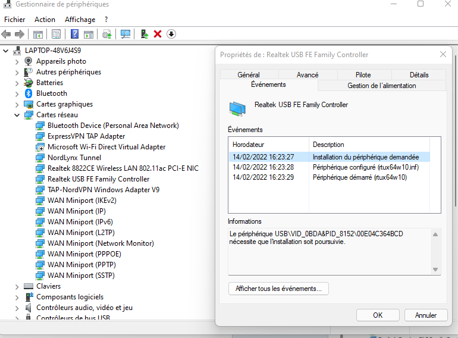Image resolution: width=458 pixels, height=338 pixels.
Task: Click the Claviers keyboard icon
Action: click(29, 286)
